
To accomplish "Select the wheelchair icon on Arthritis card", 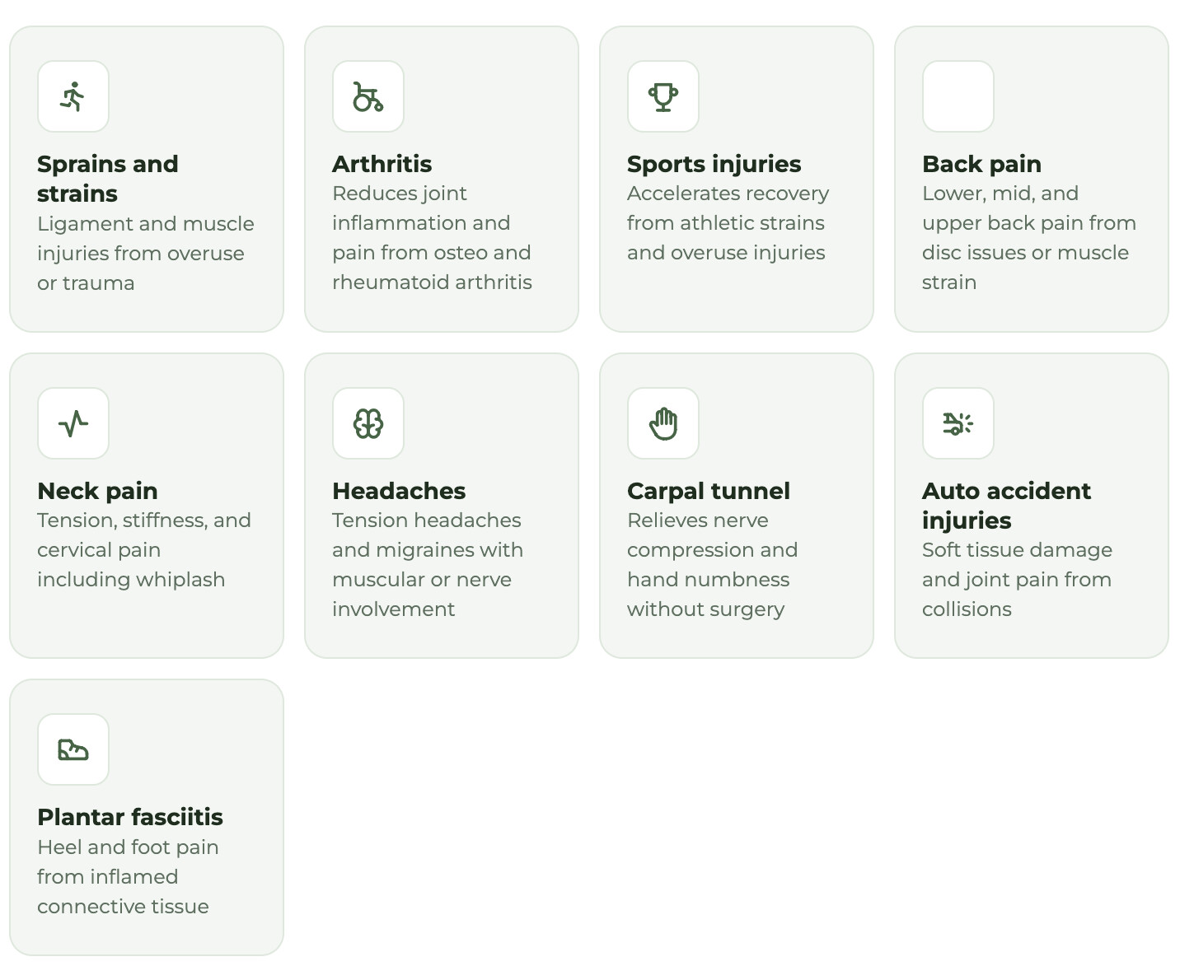I will [x=368, y=96].
